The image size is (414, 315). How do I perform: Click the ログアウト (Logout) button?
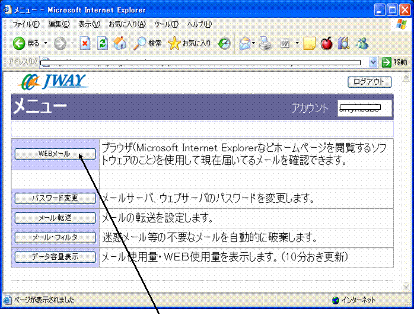point(369,82)
